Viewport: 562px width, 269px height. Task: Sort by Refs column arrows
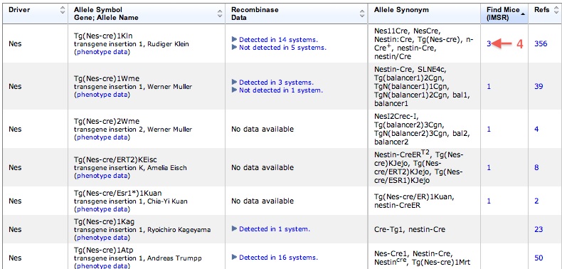point(556,10)
